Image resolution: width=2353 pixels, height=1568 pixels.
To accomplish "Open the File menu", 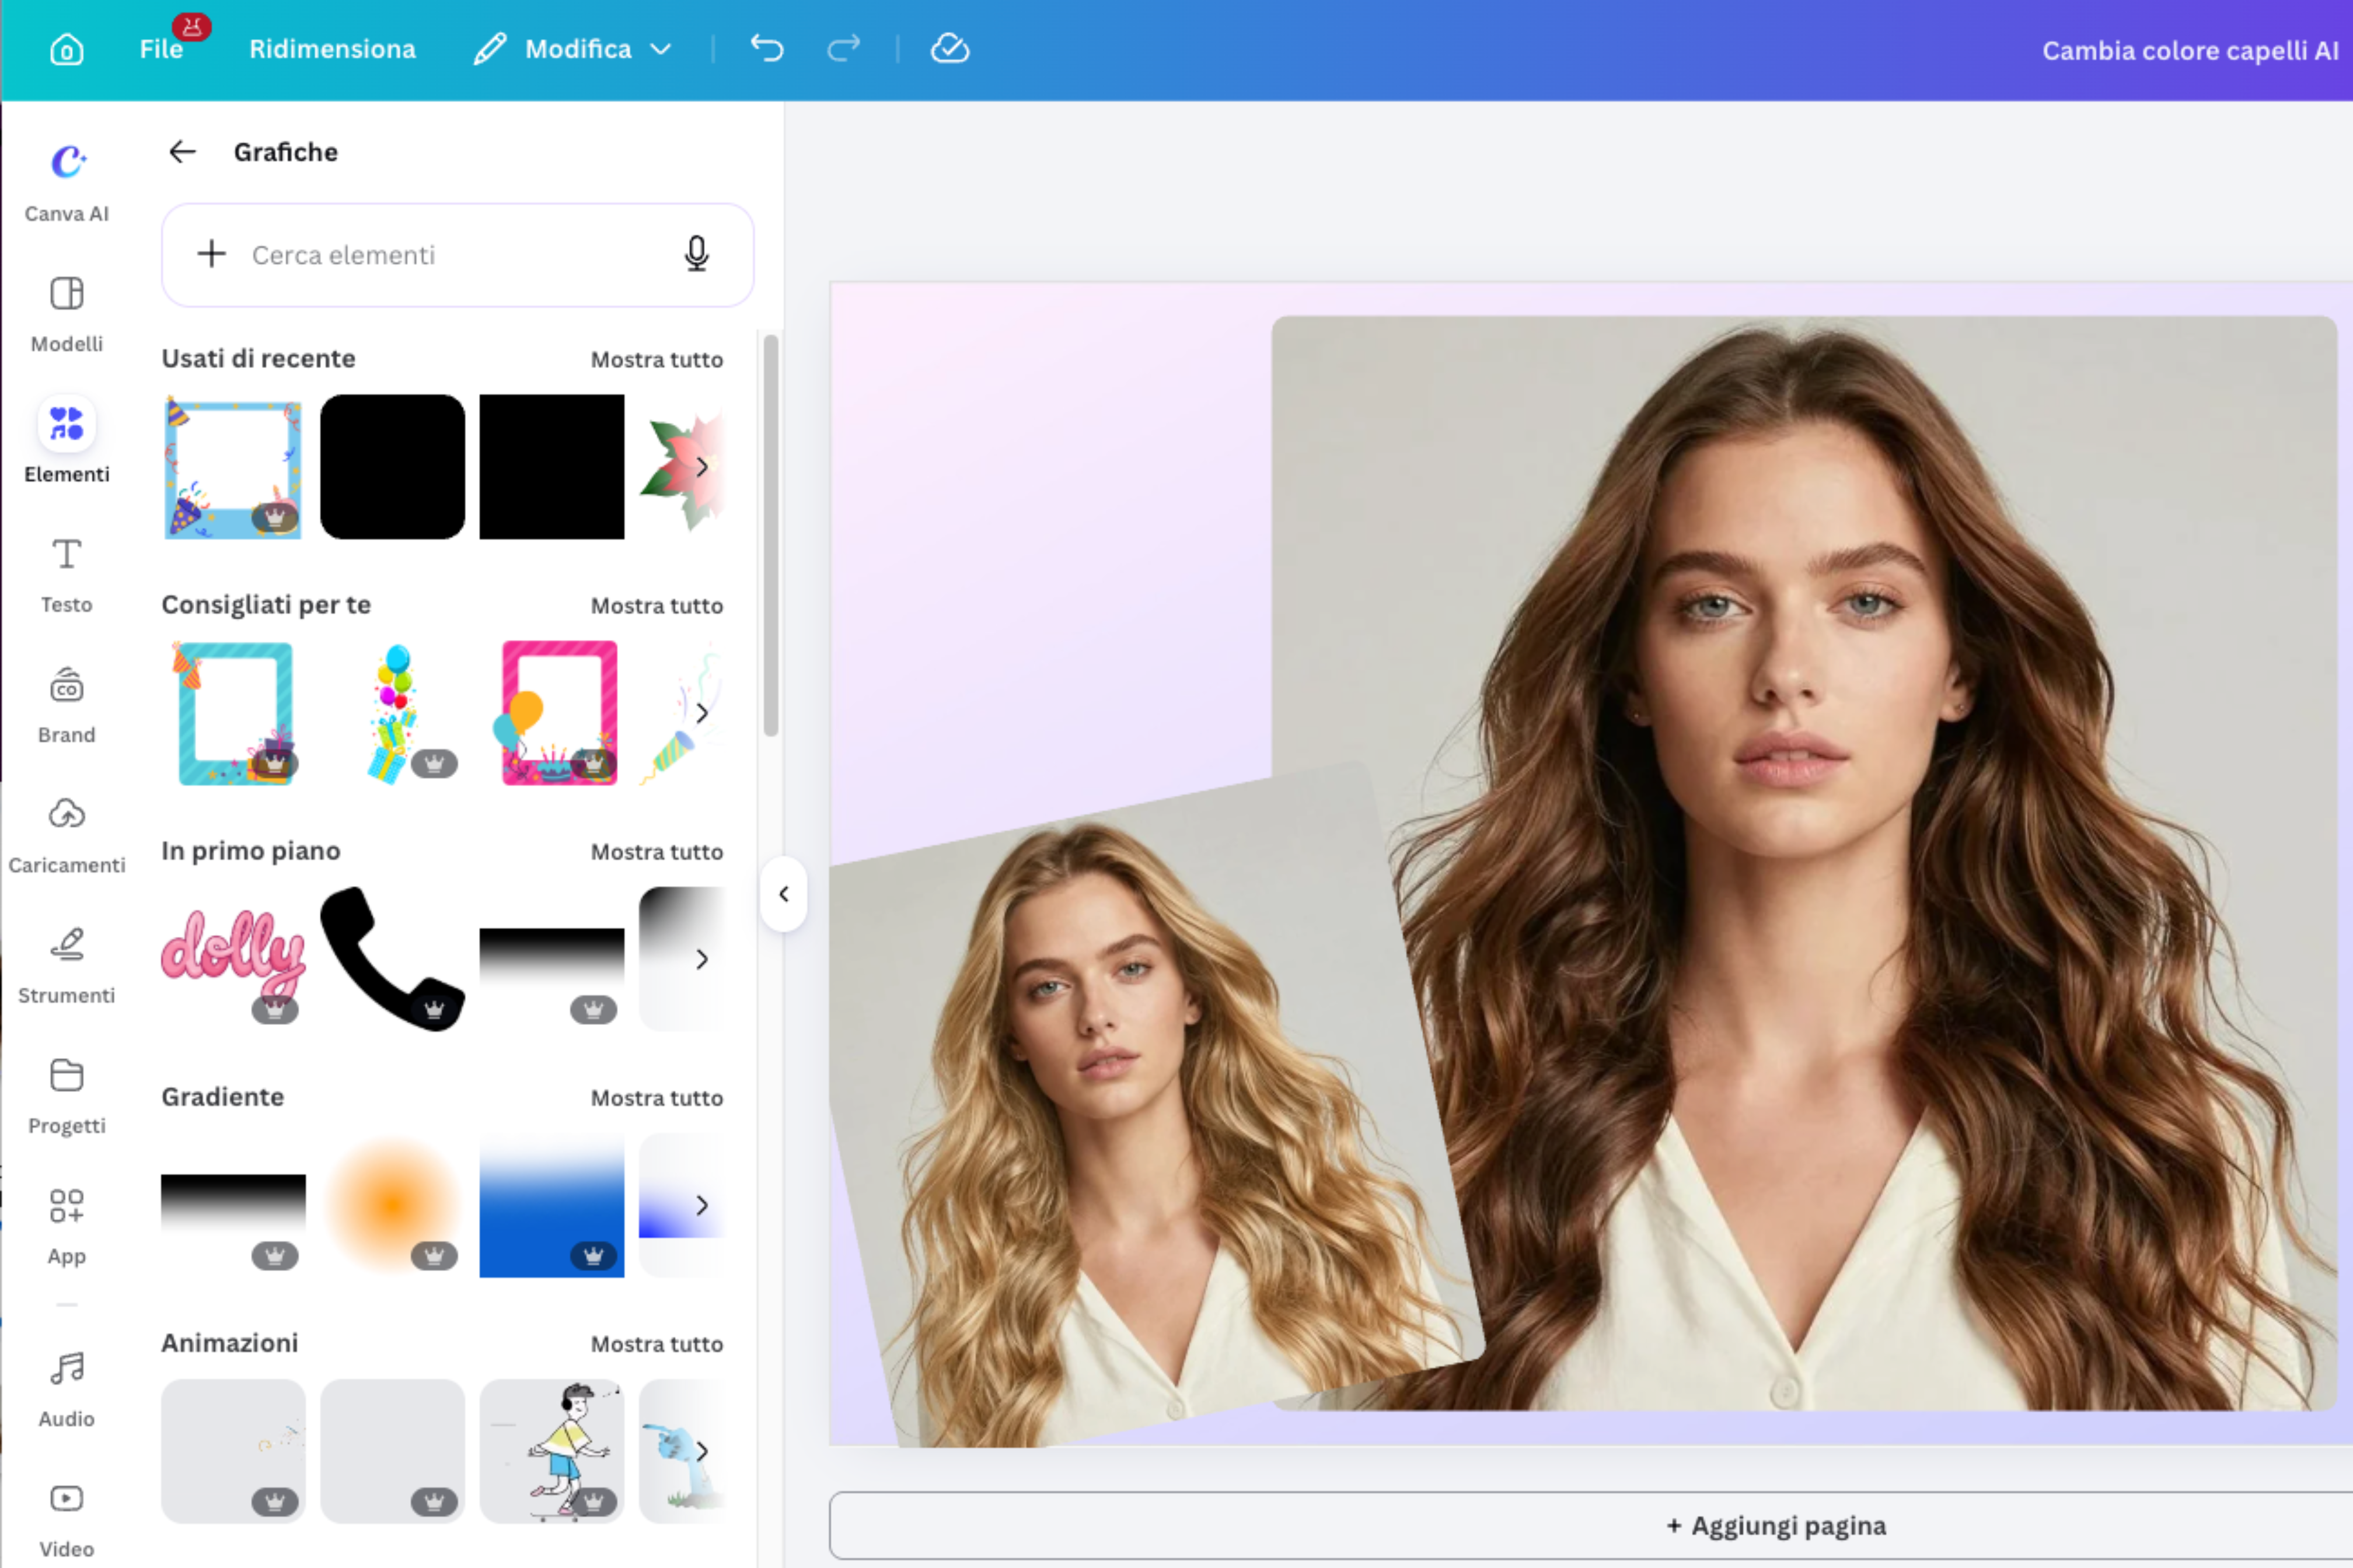I will (161, 49).
